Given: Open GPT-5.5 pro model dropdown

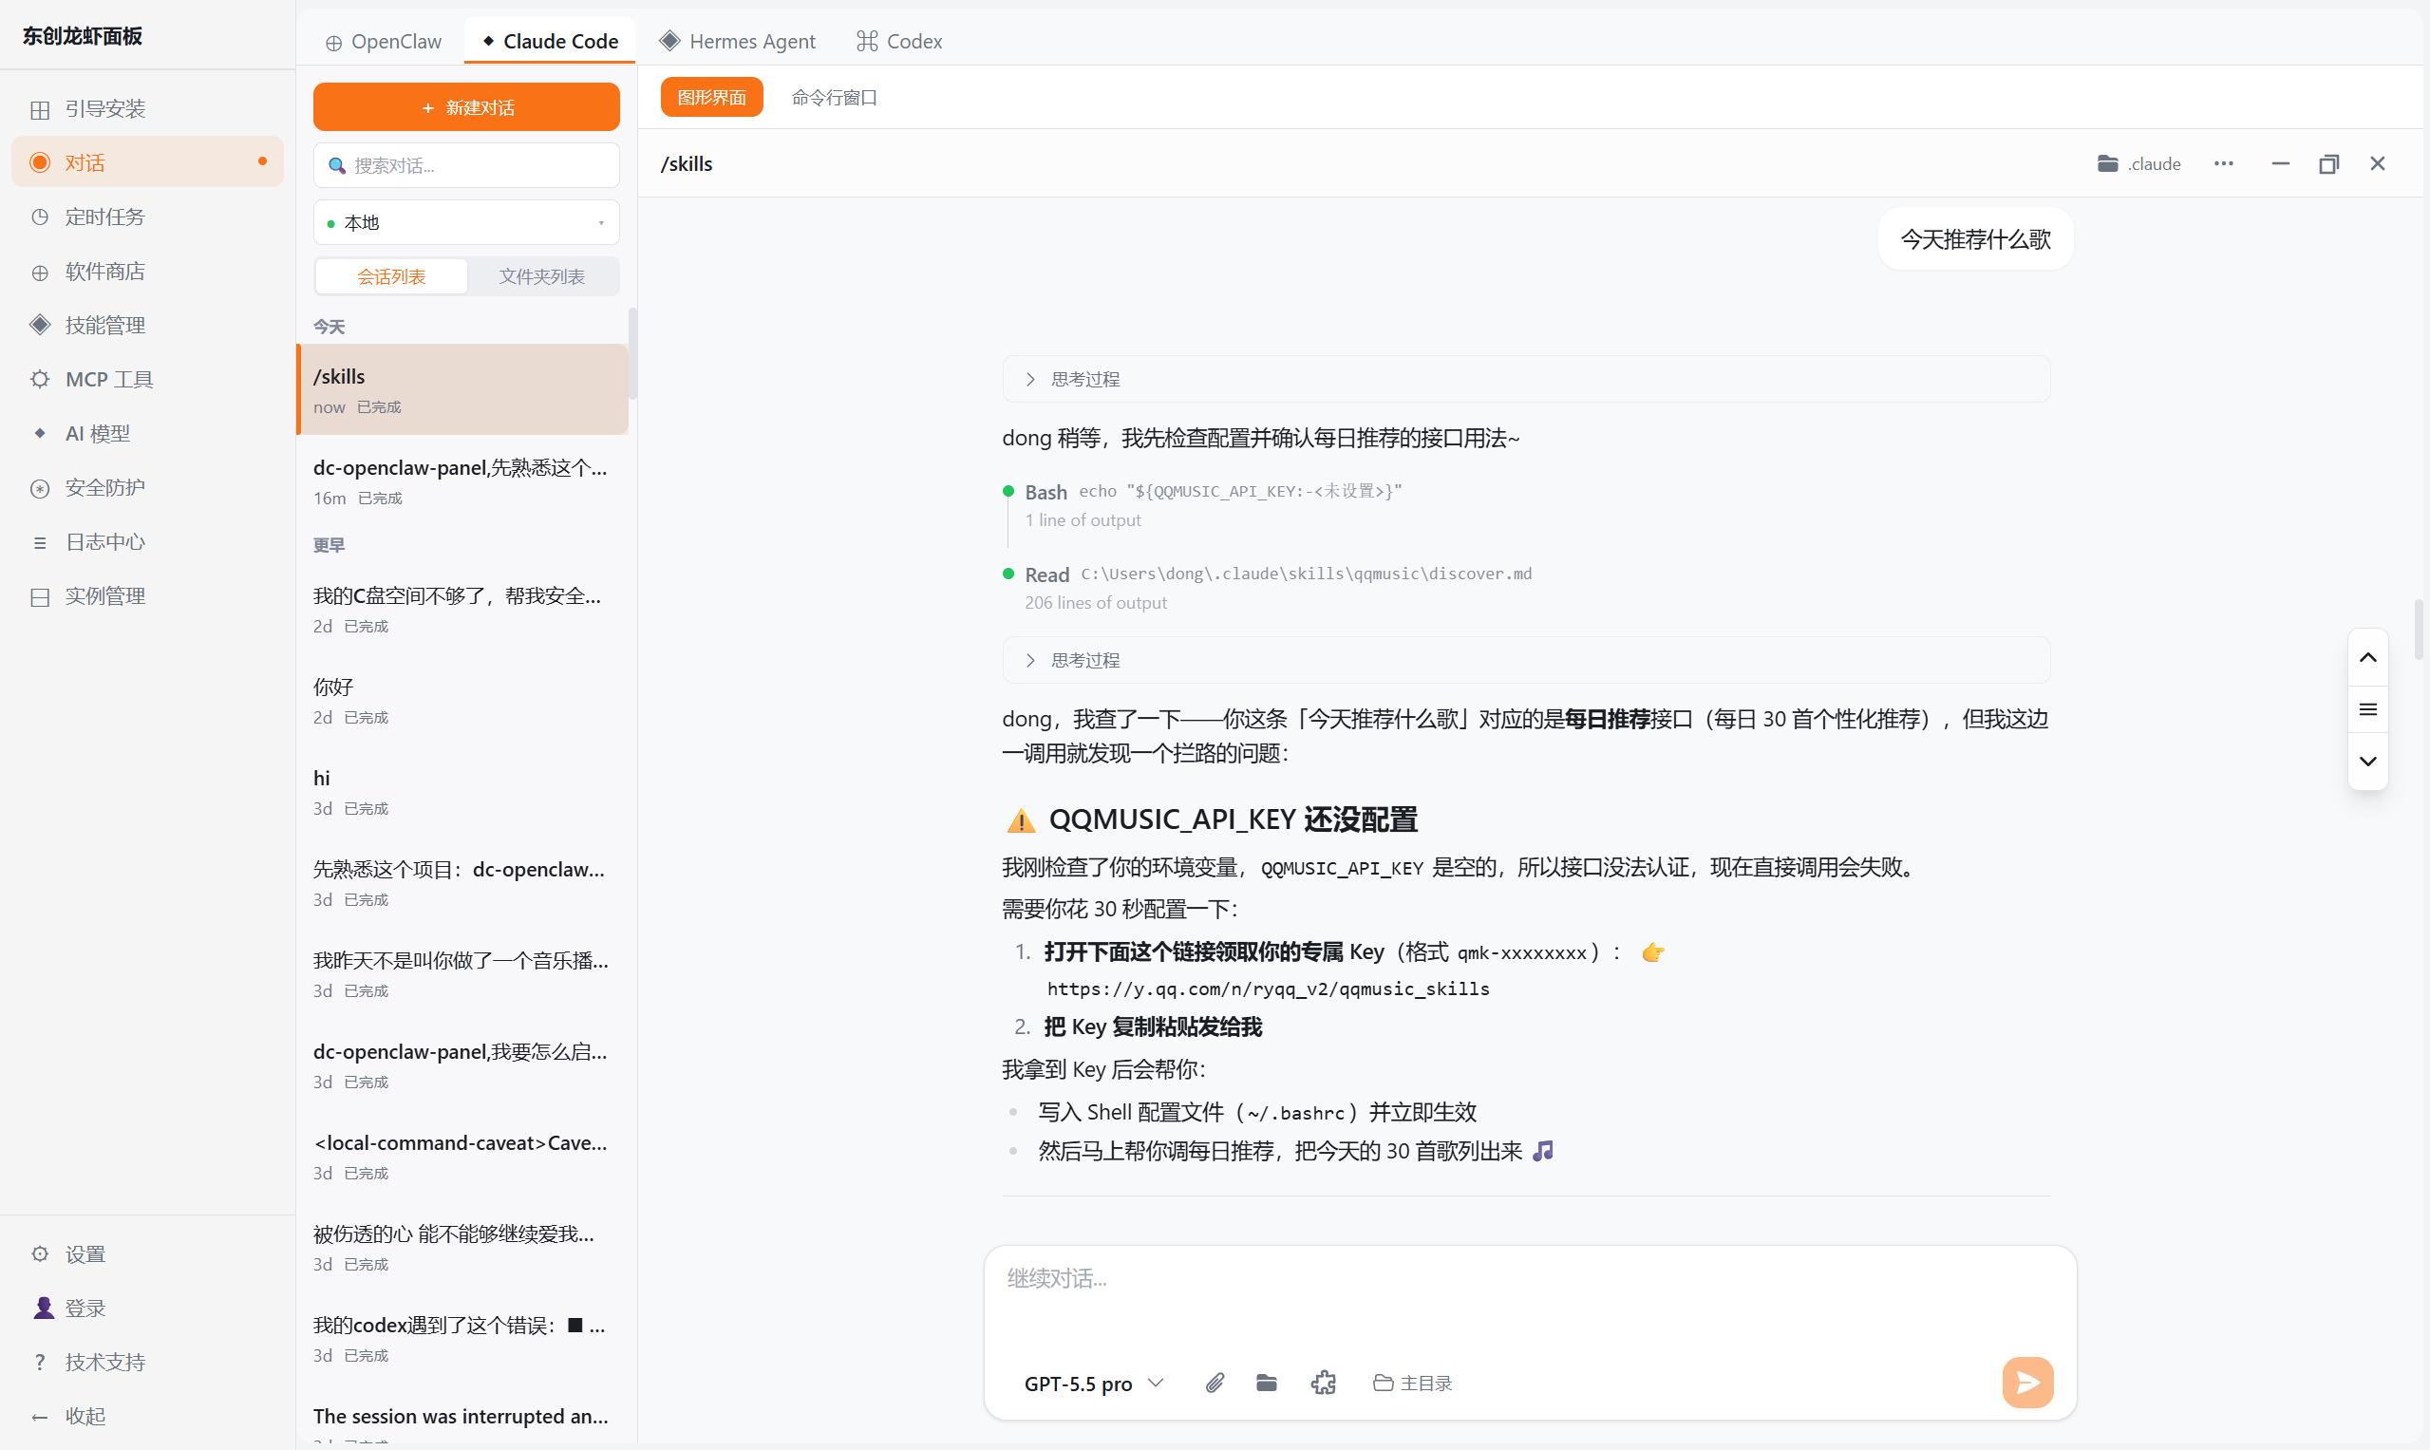Looking at the screenshot, I should coord(1093,1383).
